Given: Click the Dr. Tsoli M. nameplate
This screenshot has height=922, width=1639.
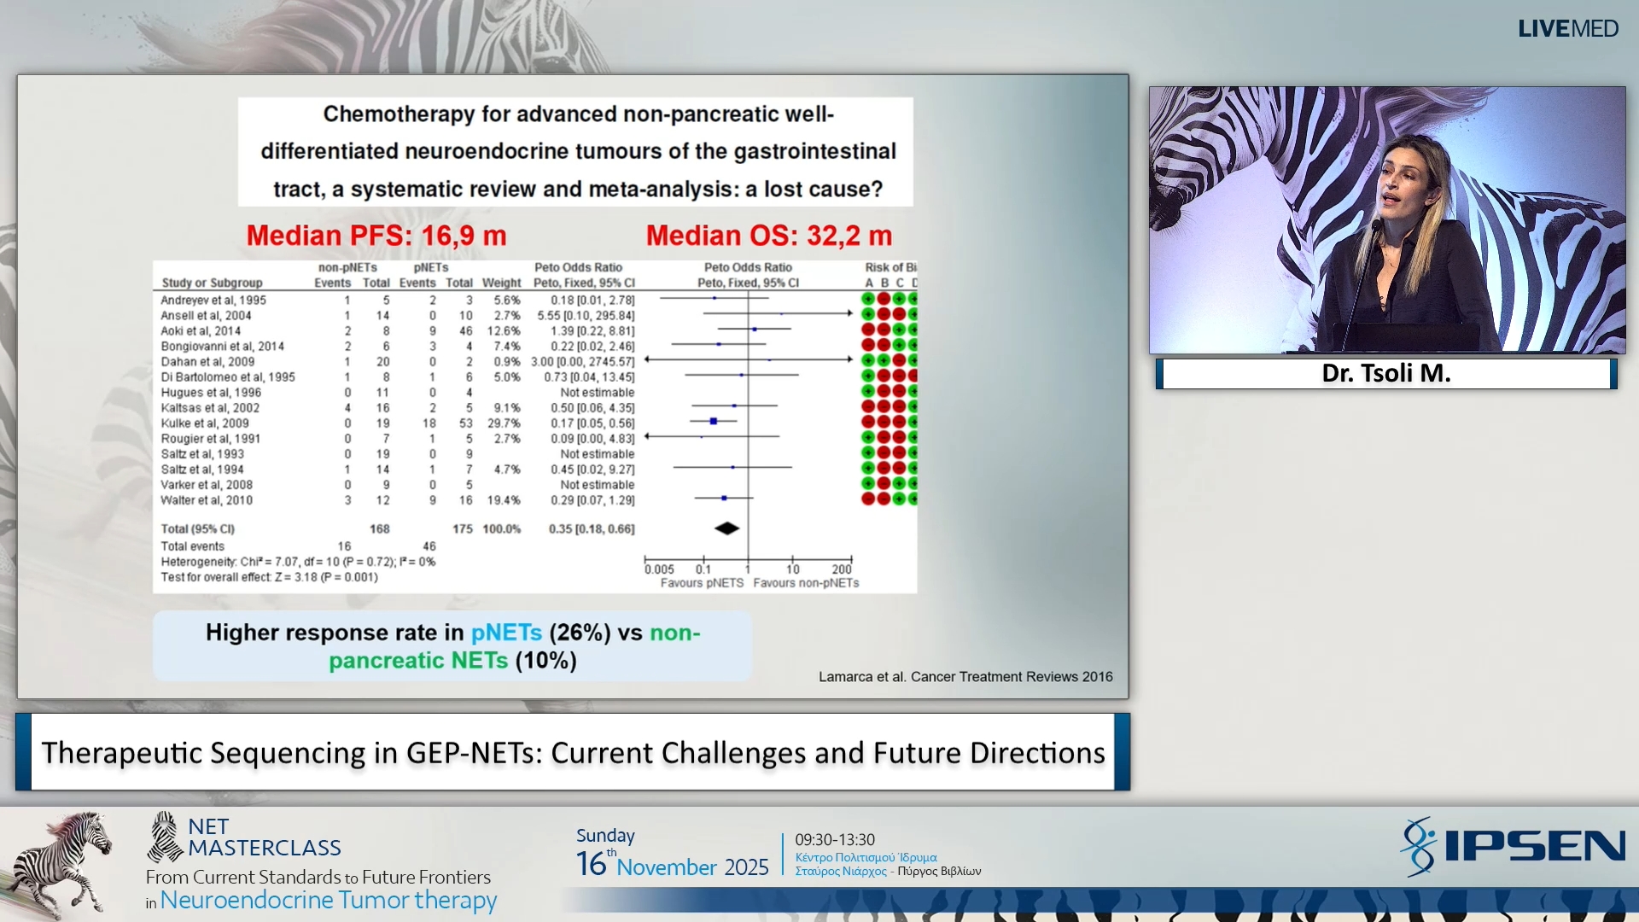Looking at the screenshot, I should tap(1385, 373).
